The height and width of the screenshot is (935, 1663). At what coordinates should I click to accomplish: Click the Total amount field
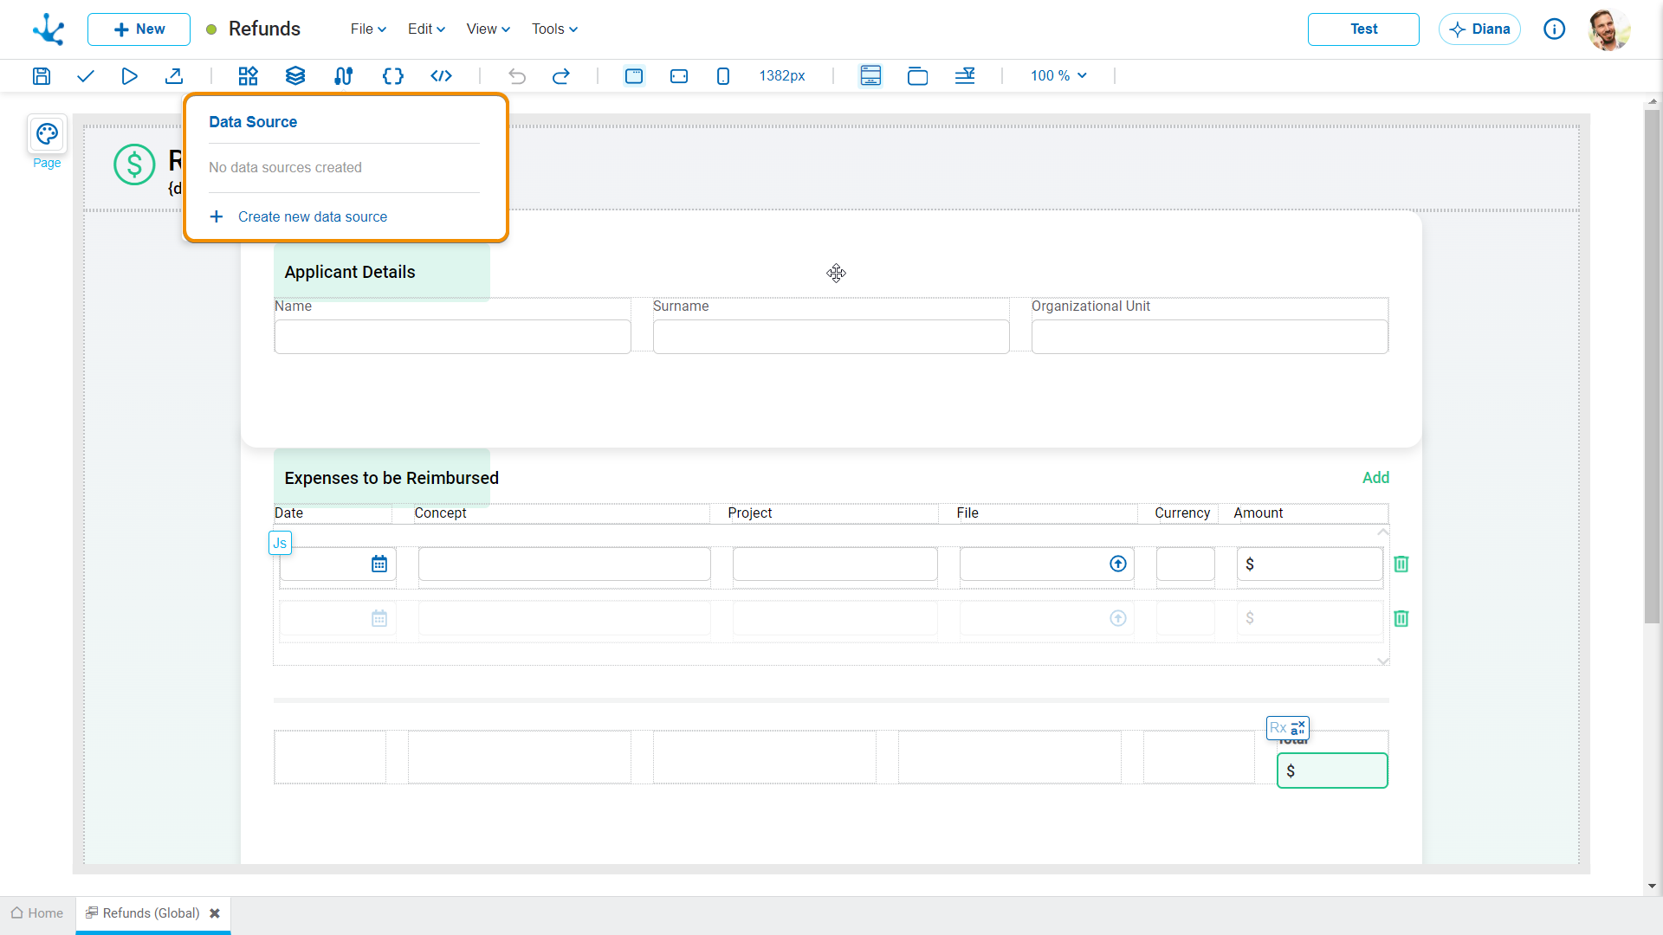1332,771
